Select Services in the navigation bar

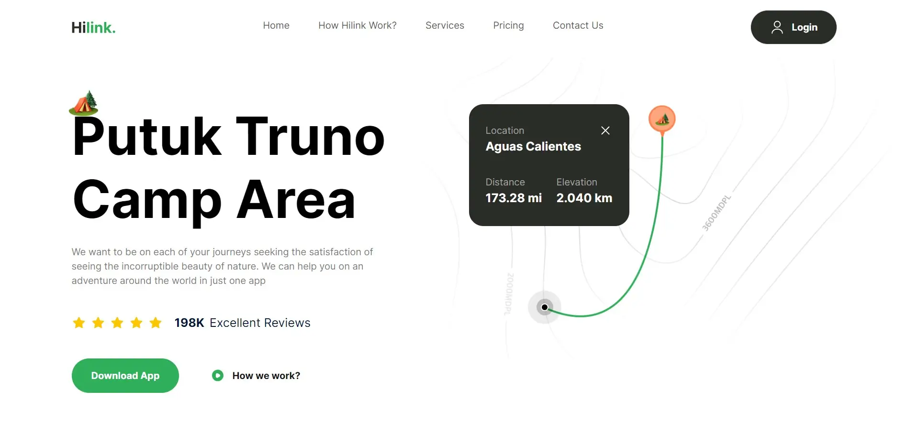coord(445,25)
